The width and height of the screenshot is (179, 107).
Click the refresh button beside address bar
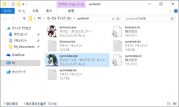pos(118,19)
